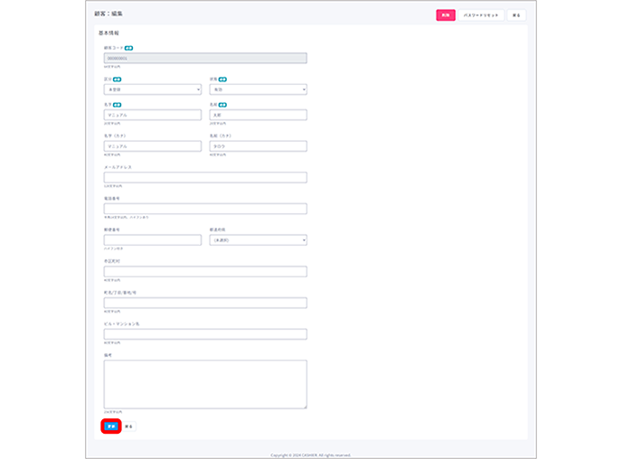The width and height of the screenshot is (622, 459).
Task: Click the ビル・マンション名 building field
Action: point(204,334)
